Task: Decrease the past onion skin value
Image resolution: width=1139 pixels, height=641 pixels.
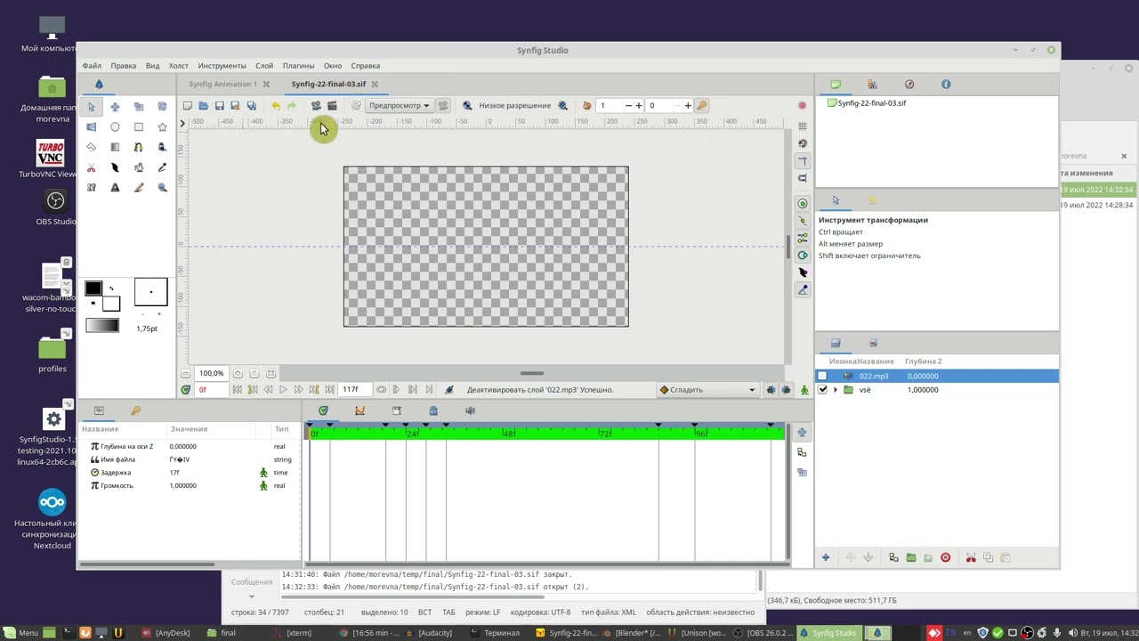Action: 628,106
